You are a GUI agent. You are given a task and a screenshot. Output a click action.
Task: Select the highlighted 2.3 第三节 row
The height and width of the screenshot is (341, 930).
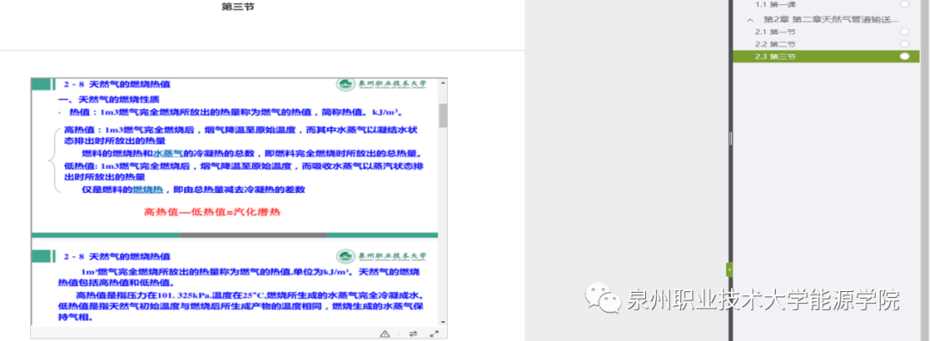pyautogui.click(x=826, y=56)
